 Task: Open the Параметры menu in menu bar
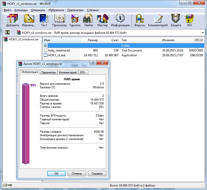coord(75,10)
